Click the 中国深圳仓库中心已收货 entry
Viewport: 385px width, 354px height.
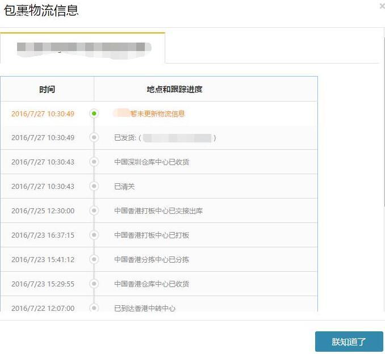pyautogui.click(x=152, y=162)
